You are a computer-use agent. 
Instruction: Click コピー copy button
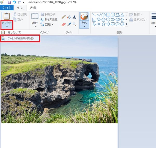[x=18, y=19]
